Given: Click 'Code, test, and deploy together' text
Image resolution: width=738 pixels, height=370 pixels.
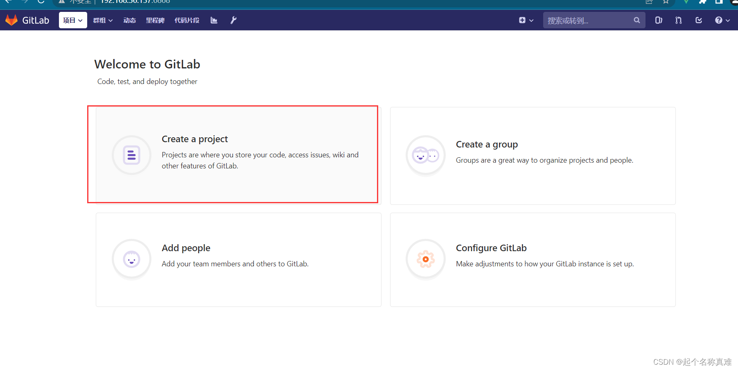Looking at the screenshot, I should point(147,82).
